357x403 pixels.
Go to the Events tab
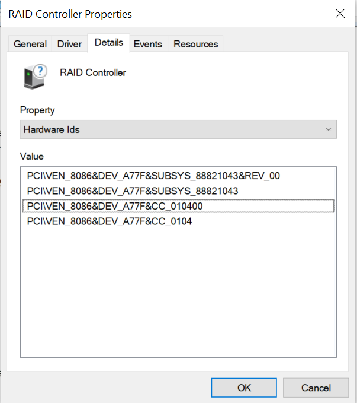(147, 44)
